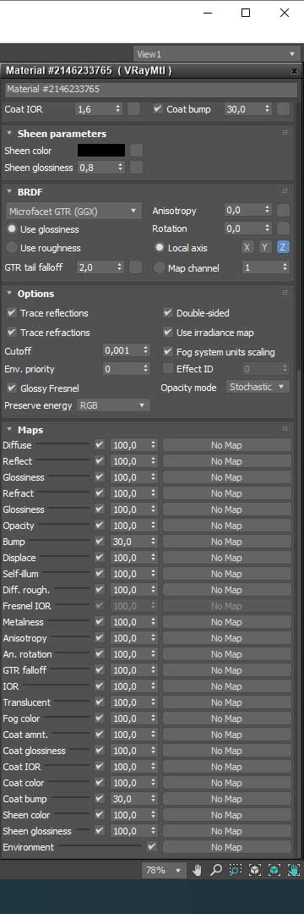
Task: Select the Pan hand tool
Action: (x=198, y=870)
